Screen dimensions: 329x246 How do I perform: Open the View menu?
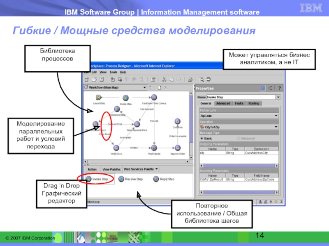[x=103, y=72]
